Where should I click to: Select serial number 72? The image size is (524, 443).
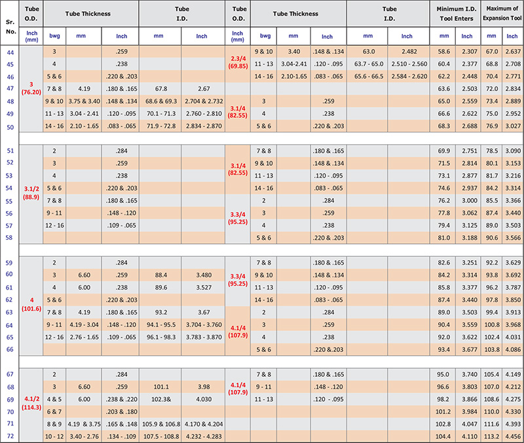[x=10, y=436]
